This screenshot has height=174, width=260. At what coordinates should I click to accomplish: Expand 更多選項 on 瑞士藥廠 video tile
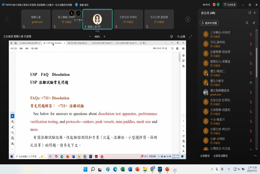point(78,13)
